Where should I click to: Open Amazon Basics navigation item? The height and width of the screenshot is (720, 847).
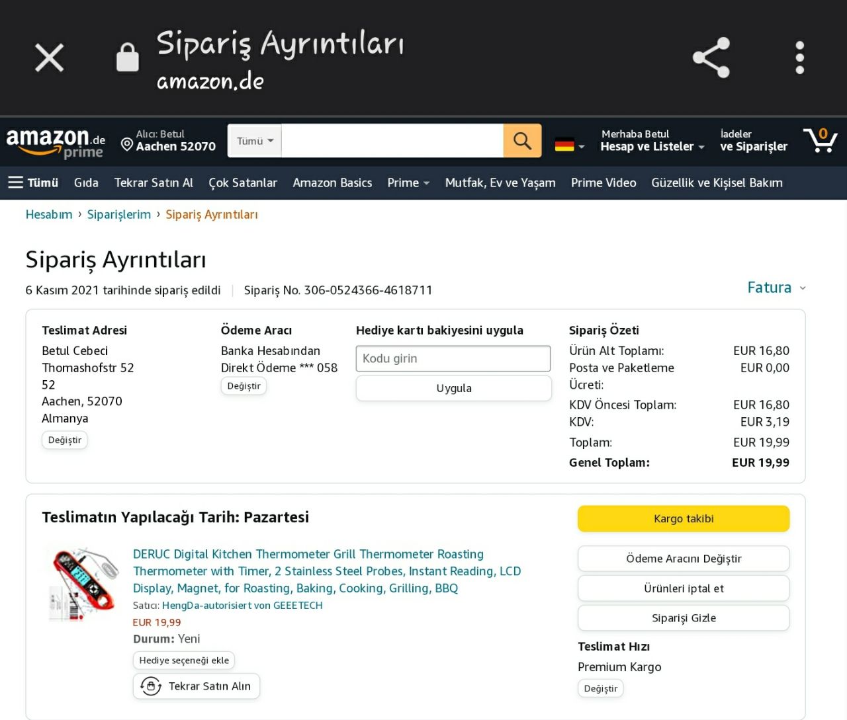(x=332, y=182)
